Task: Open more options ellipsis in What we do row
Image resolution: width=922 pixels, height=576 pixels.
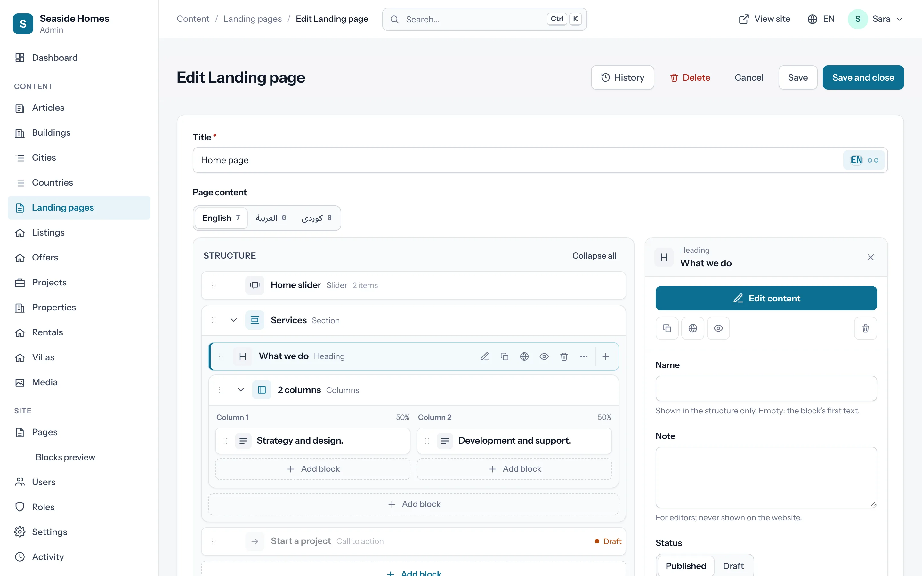Action: coord(584,356)
